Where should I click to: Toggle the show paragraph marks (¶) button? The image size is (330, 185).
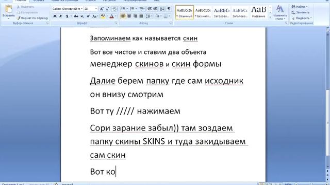coord(169,9)
